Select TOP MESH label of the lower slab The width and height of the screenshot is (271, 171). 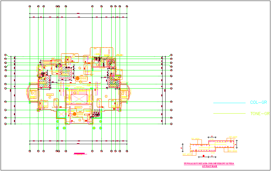[x=195, y=139]
